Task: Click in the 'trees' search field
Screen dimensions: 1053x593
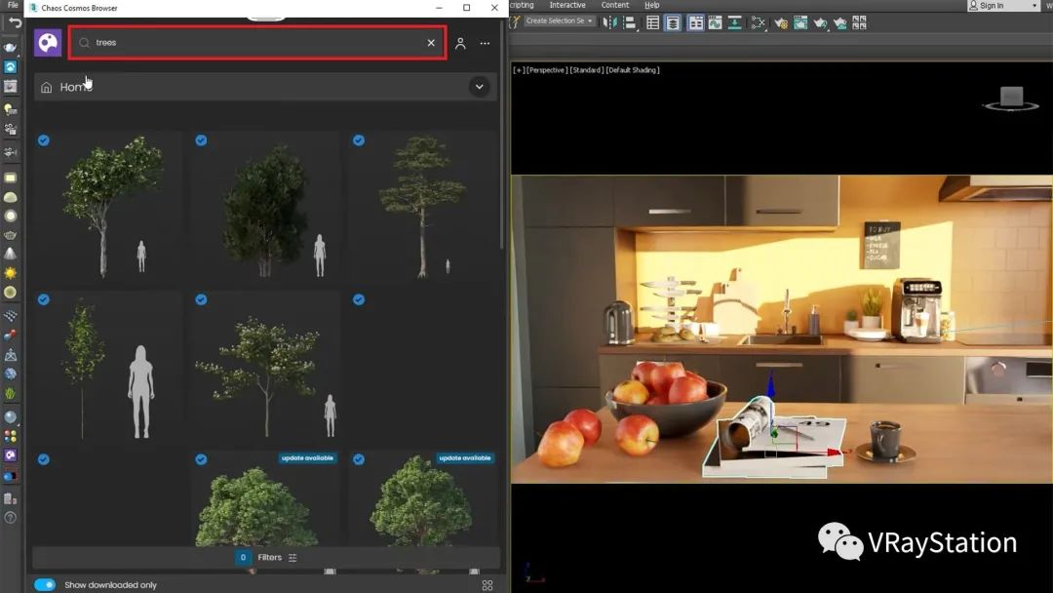Action: 253,43
